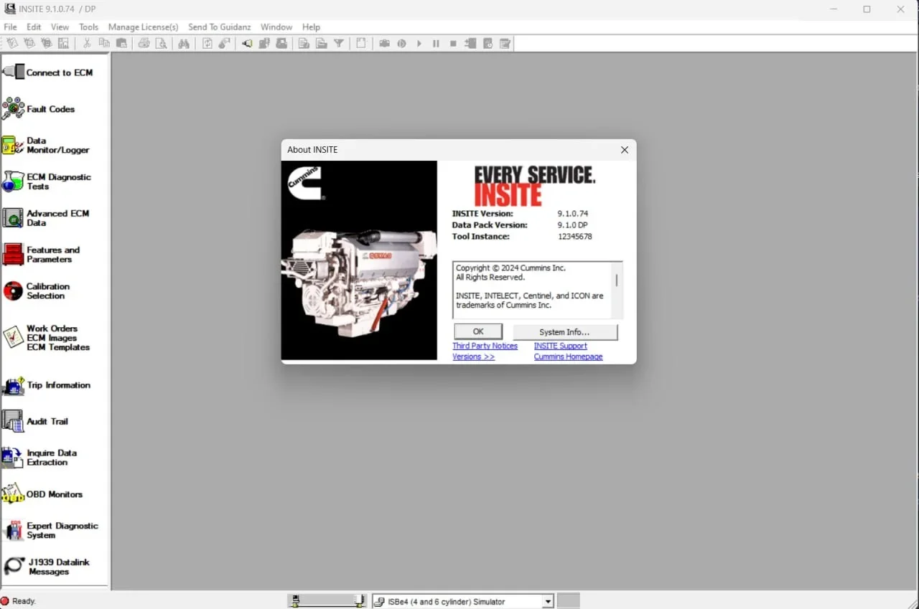
Task: Open the Audit Trail view
Action: (x=36, y=421)
